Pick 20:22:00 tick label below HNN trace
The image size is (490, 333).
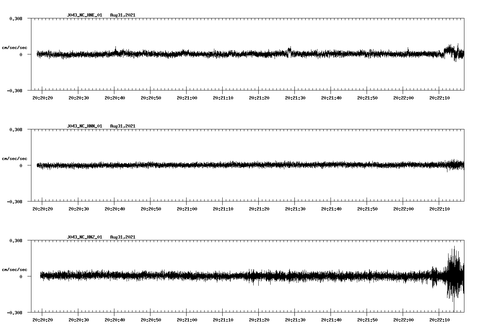pyautogui.click(x=403, y=209)
